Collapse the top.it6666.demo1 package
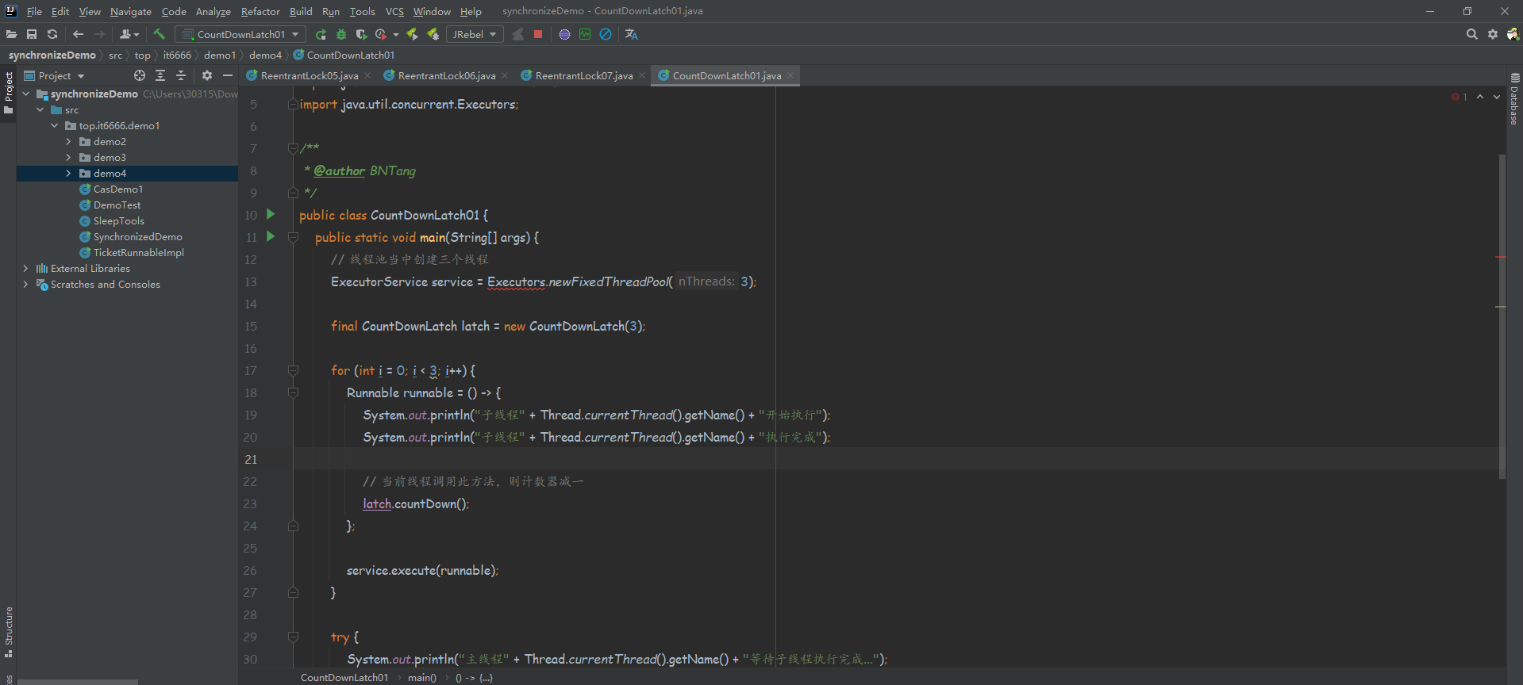The image size is (1523, 685). tap(54, 125)
